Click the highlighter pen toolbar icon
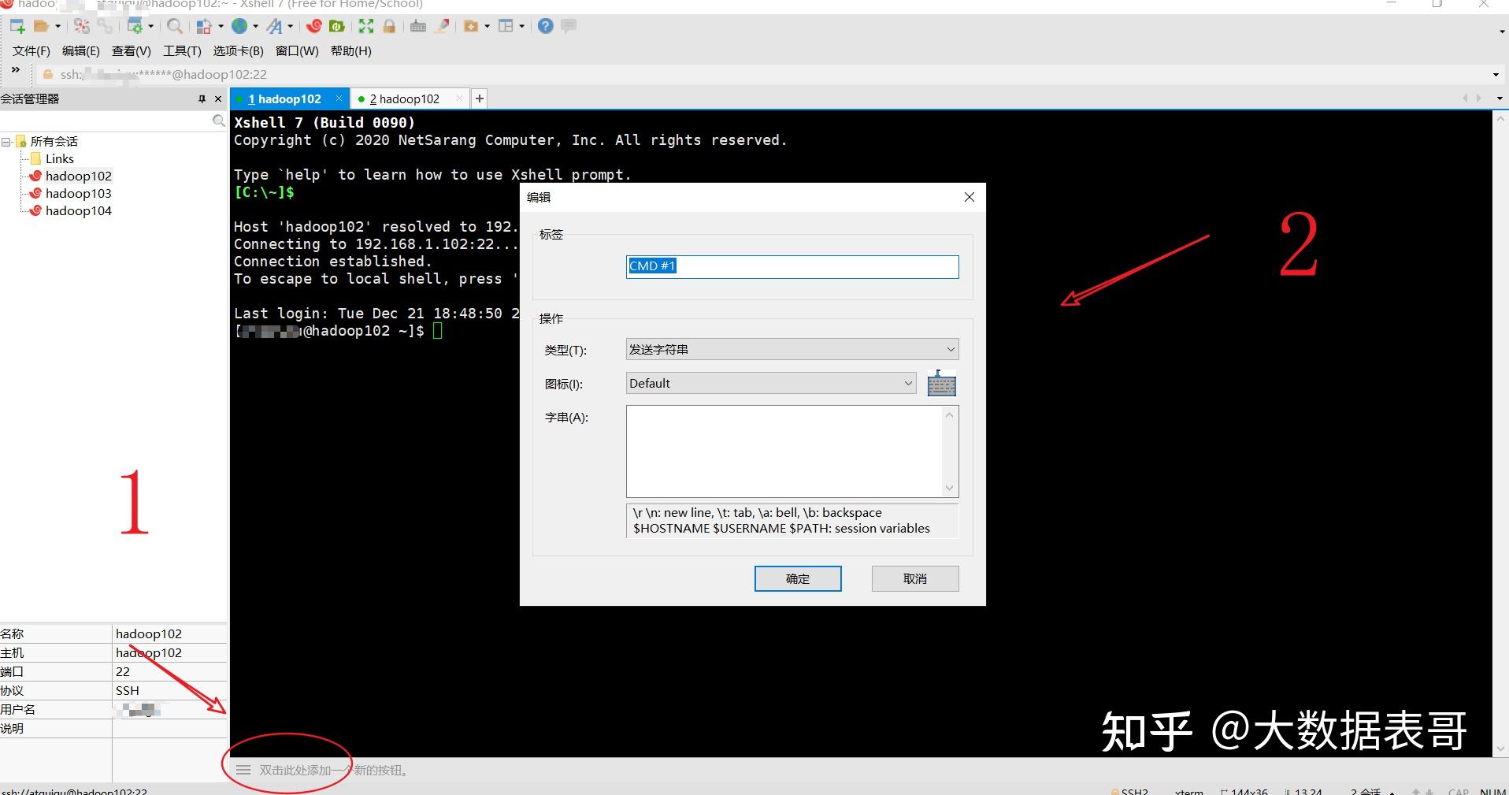The image size is (1509, 795). (443, 27)
